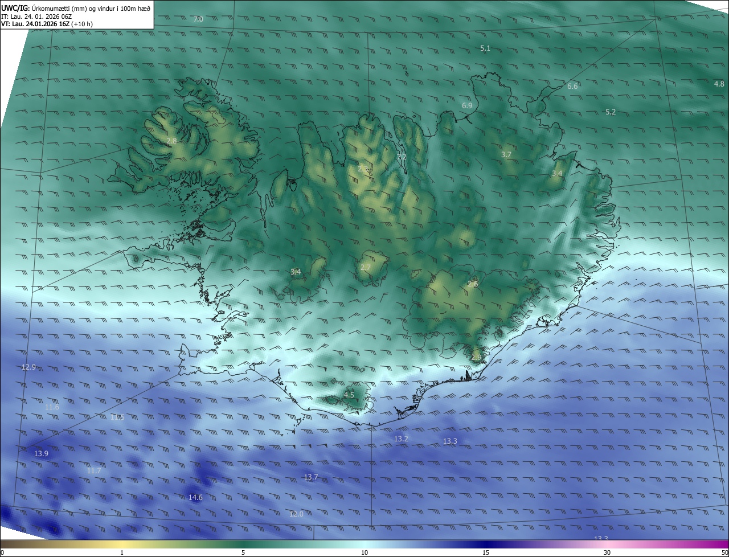
Task: Click the 4.5 value label
Action: pos(349,395)
